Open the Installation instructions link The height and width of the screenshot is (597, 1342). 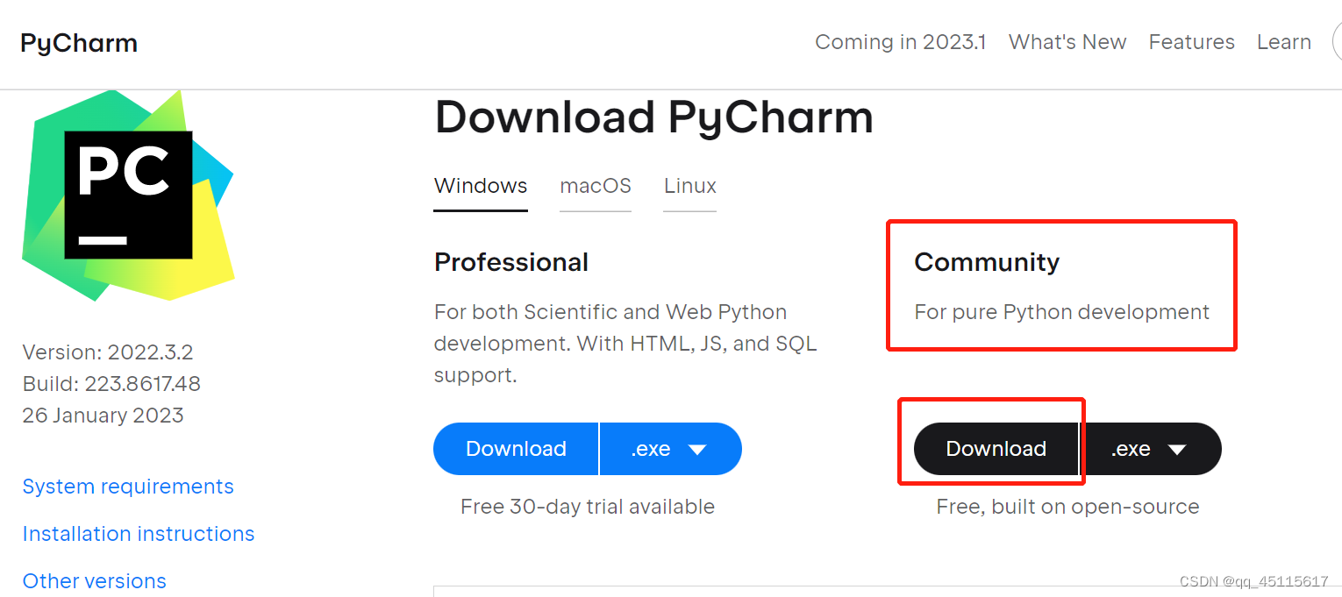coord(138,533)
